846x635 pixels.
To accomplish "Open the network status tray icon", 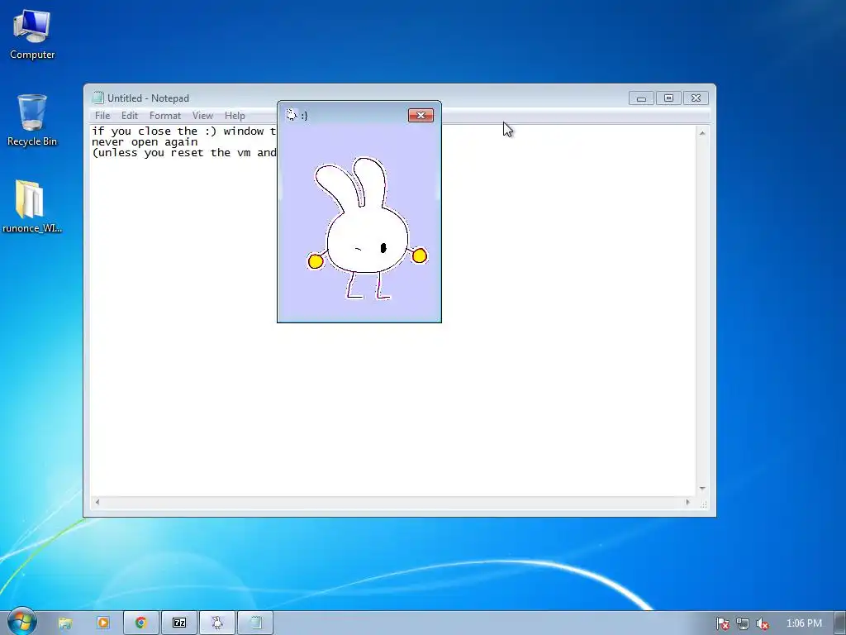I will pyautogui.click(x=743, y=623).
